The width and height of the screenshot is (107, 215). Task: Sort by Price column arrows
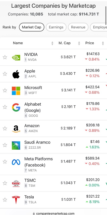103,43
